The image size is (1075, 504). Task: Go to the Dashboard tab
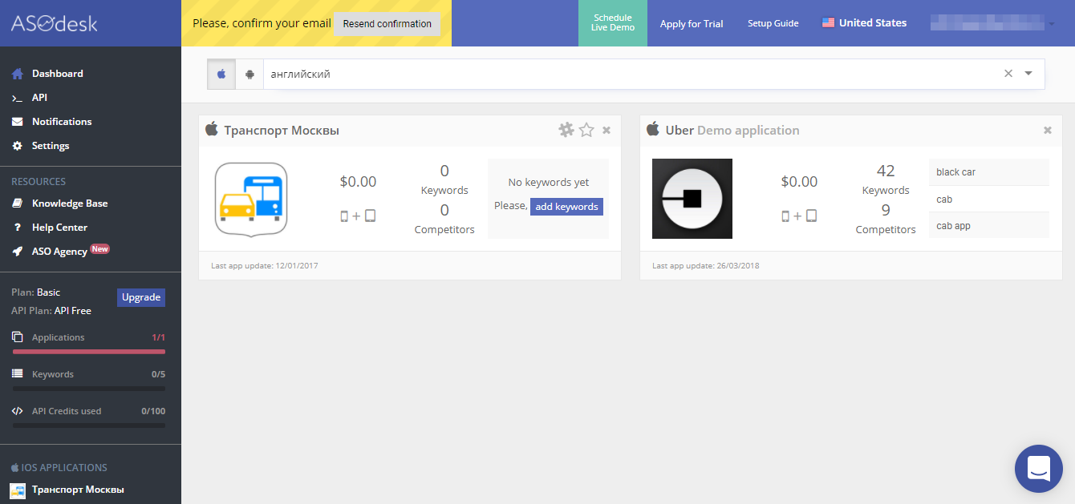click(x=57, y=73)
